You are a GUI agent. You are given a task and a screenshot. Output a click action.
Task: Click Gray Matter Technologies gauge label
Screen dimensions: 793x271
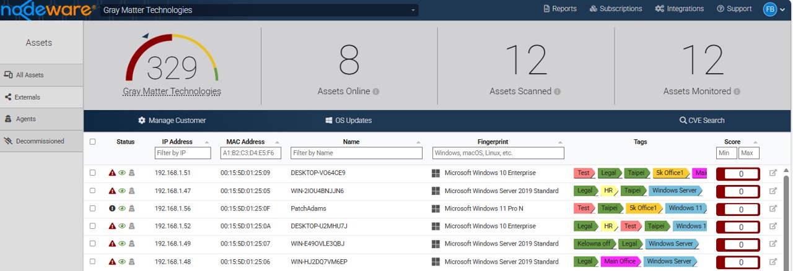[x=172, y=92]
